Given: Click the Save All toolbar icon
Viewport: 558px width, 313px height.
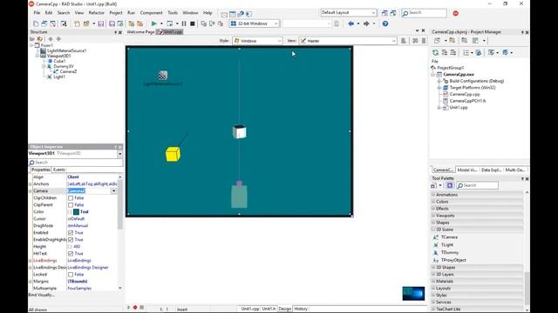Looking at the screenshot, I should [x=112, y=23].
